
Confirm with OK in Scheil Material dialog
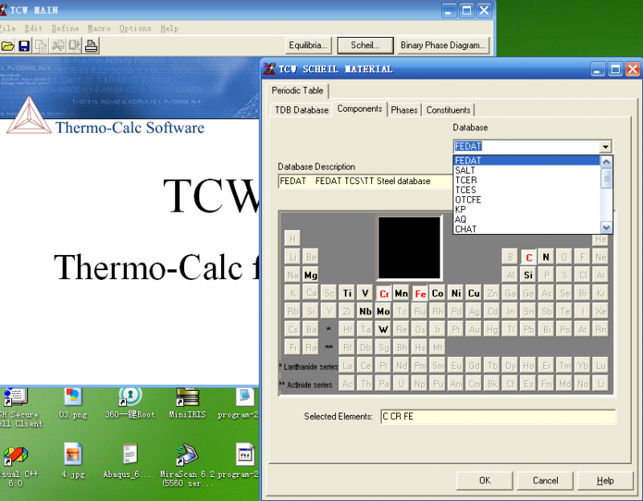485,480
